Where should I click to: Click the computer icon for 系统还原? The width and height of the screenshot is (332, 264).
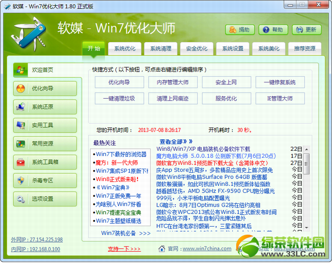(x=20, y=107)
